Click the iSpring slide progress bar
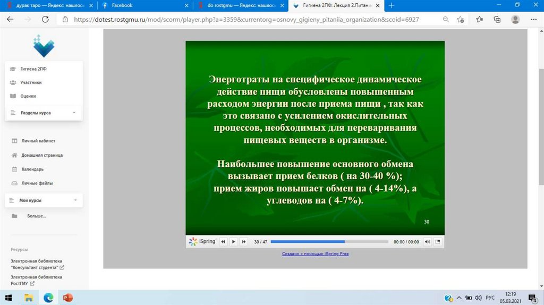The height and width of the screenshot is (305, 544). point(329,241)
